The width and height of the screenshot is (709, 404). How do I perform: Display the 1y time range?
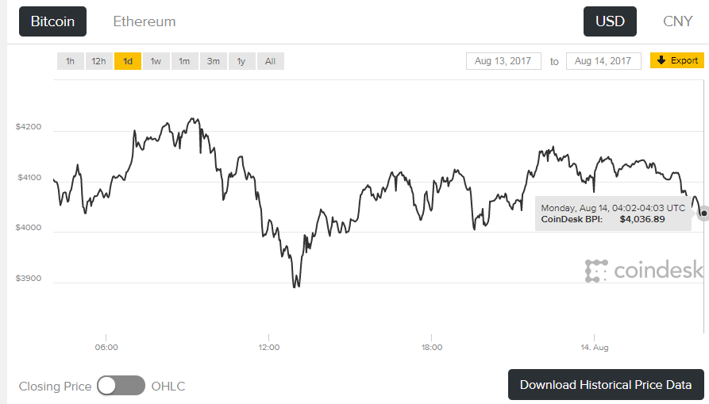click(x=241, y=61)
